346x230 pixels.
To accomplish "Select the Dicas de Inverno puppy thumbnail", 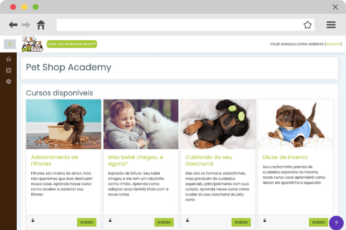I will click(x=295, y=124).
